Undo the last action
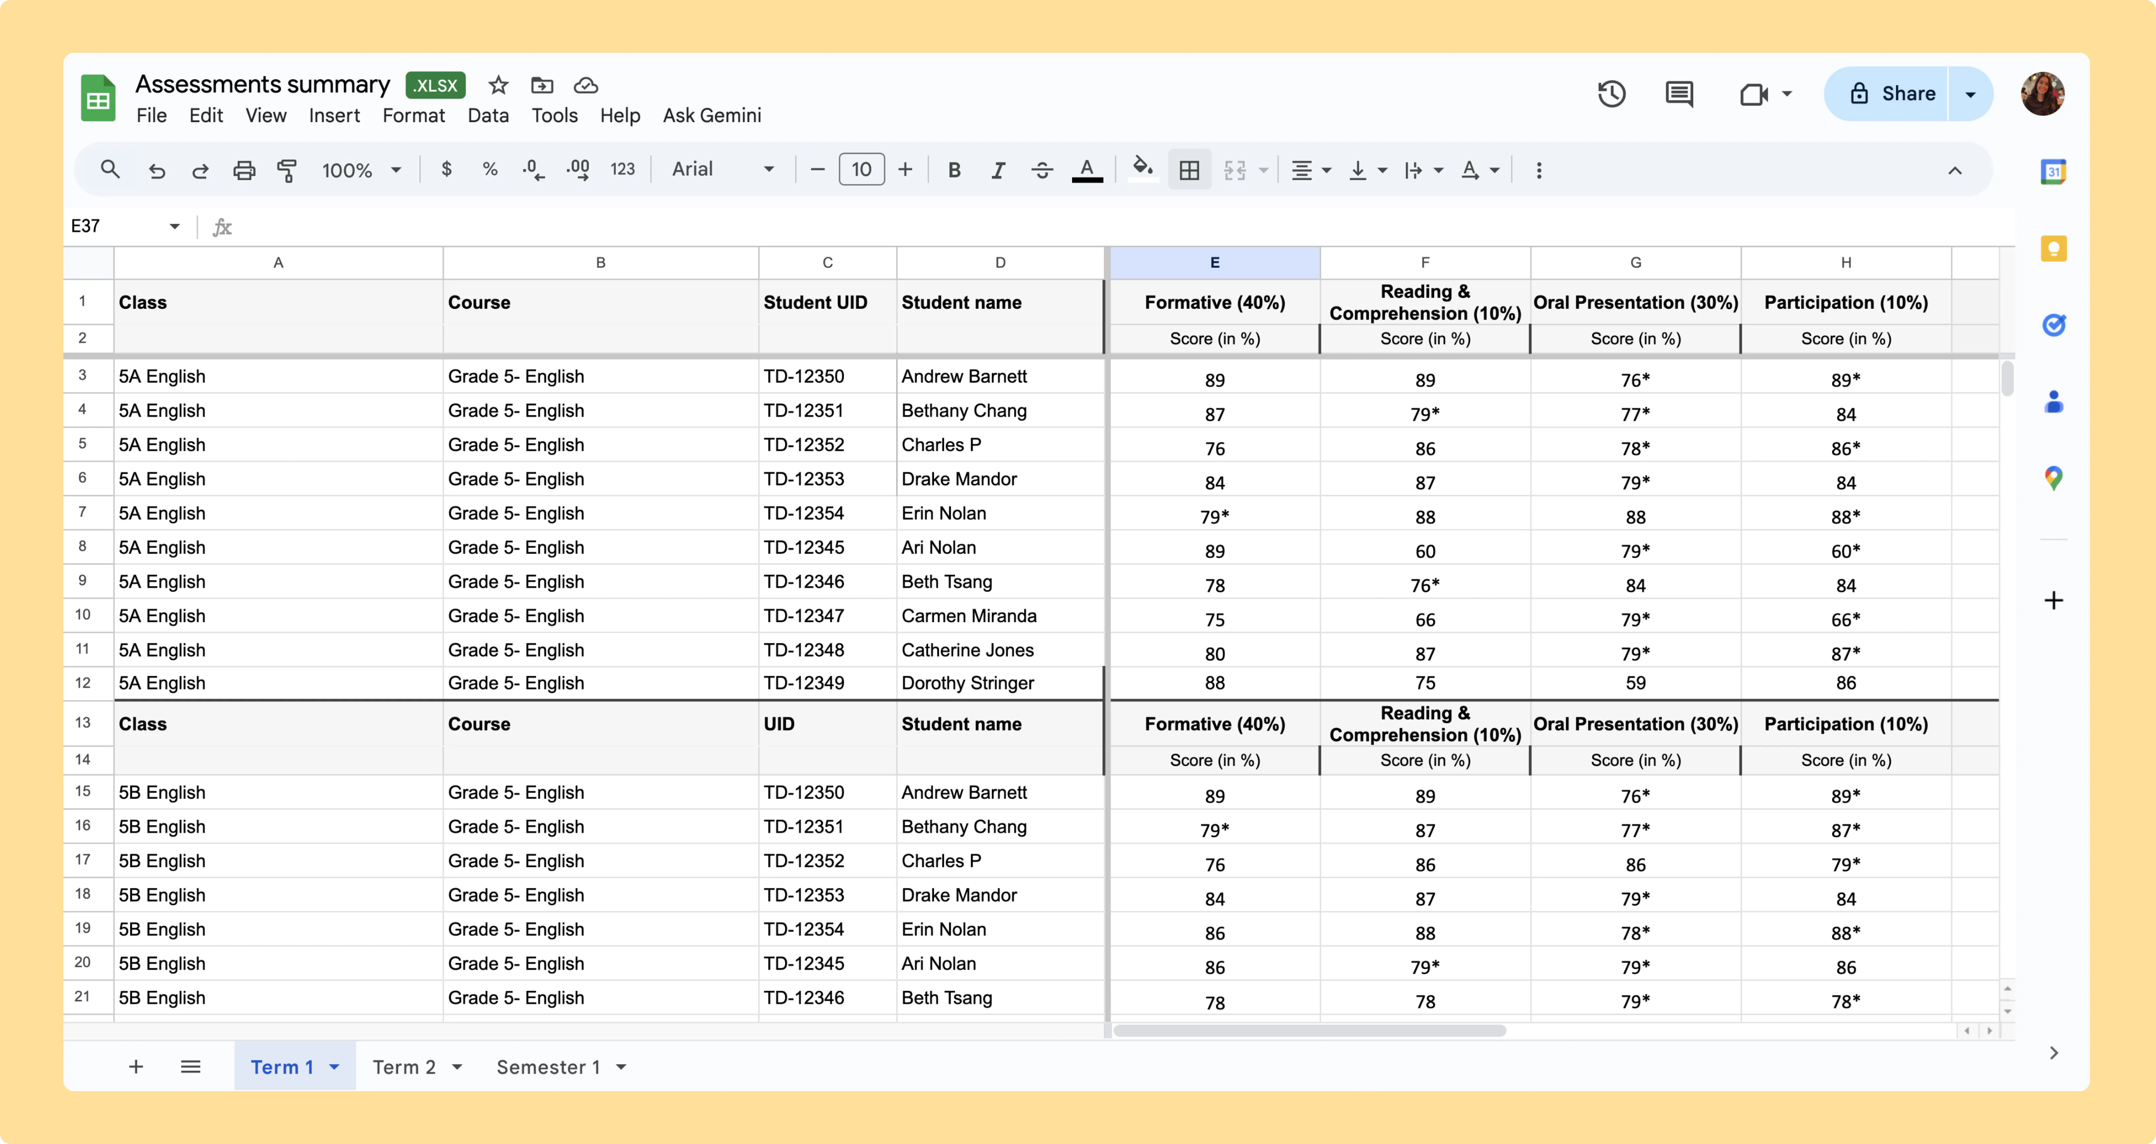Screen dimensions: 2156x1144 pyautogui.click(x=156, y=171)
